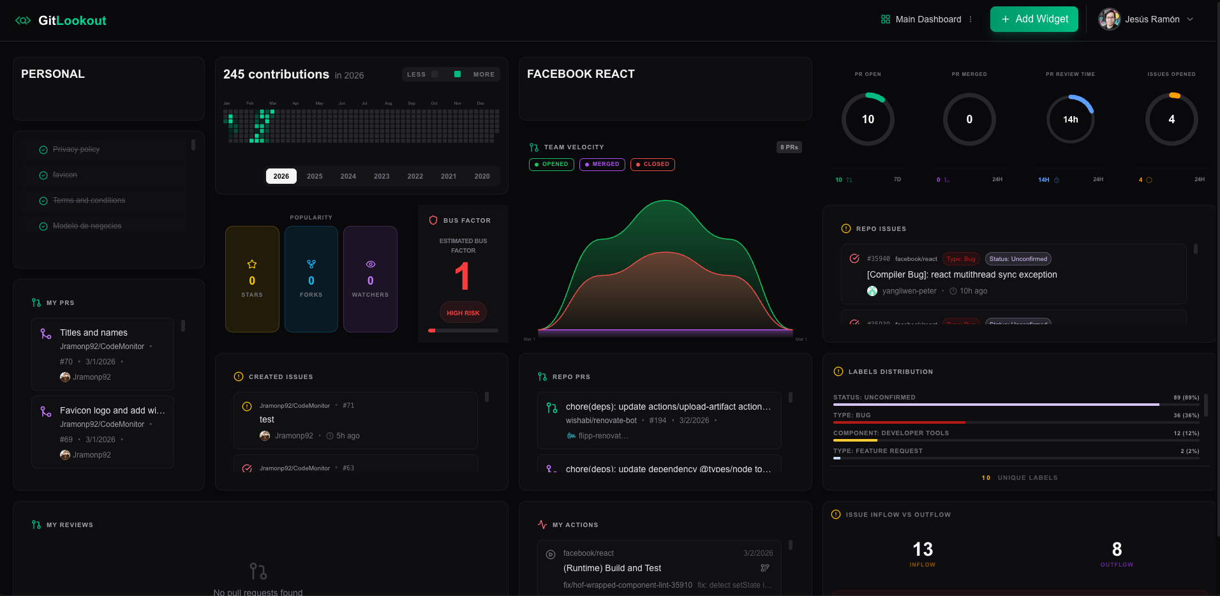Uncheck the Modelo de negocios task

click(x=43, y=227)
